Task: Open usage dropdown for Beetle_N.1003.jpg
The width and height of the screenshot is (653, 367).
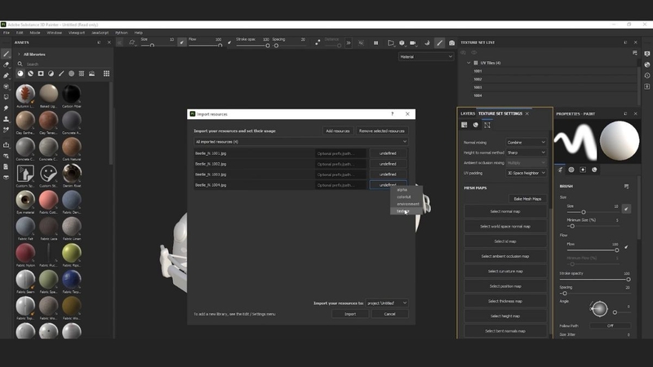Action: (x=388, y=175)
